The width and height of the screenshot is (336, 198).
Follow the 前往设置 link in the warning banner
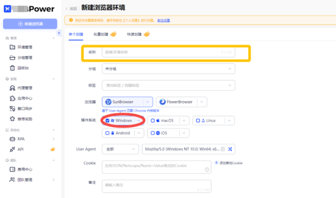163,20
